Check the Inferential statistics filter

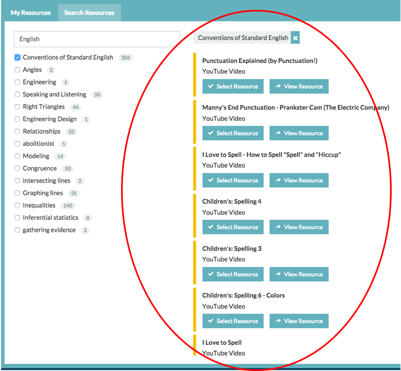[x=18, y=218]
